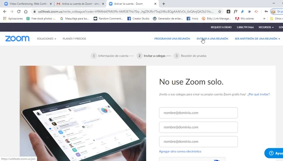Click PROGRAMAR UNA REUNIÓN
Viewport: 283px width, 161px height.
pyautogui.click(x=172, y=39)
